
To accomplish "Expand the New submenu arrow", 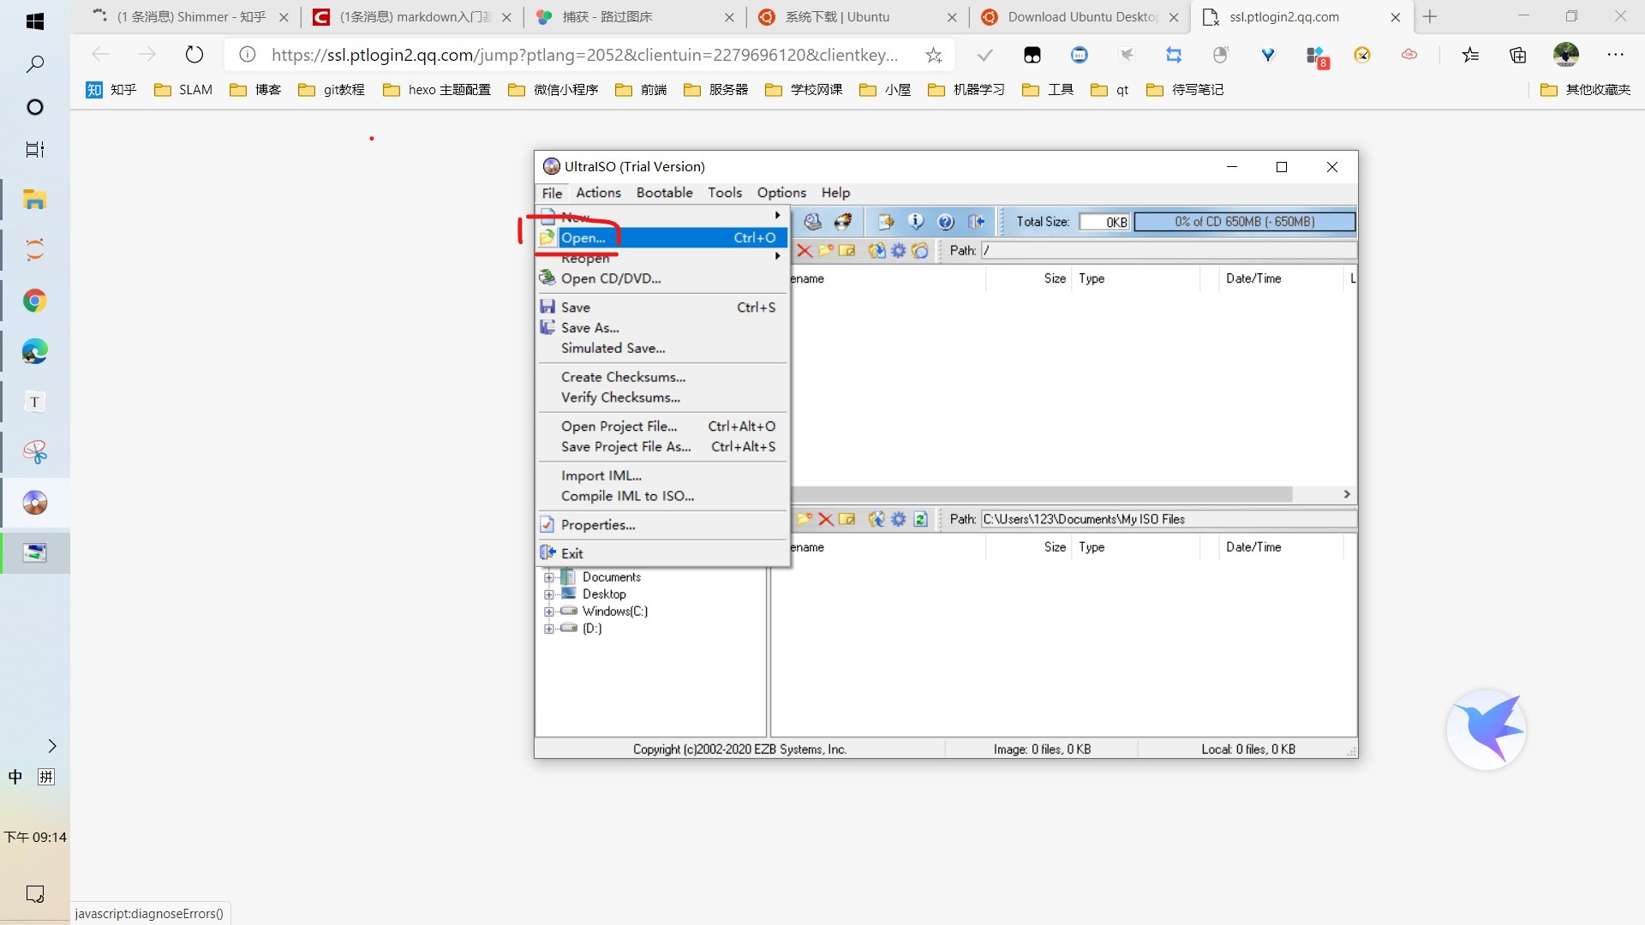I will pos(777,215).
